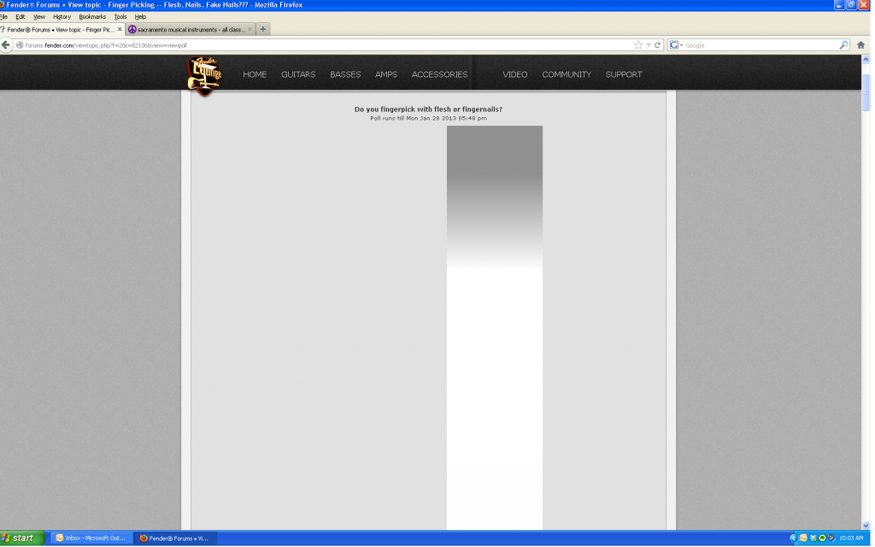This screenshot has height=547, width=875.
Task: Open the Bookmarks menu
Action: coord(92,16)
